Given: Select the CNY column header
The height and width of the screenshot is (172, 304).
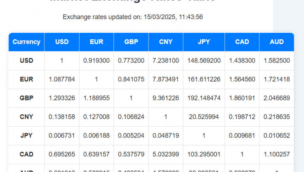Looking at the screenshot, I should [x=166, y=42].
